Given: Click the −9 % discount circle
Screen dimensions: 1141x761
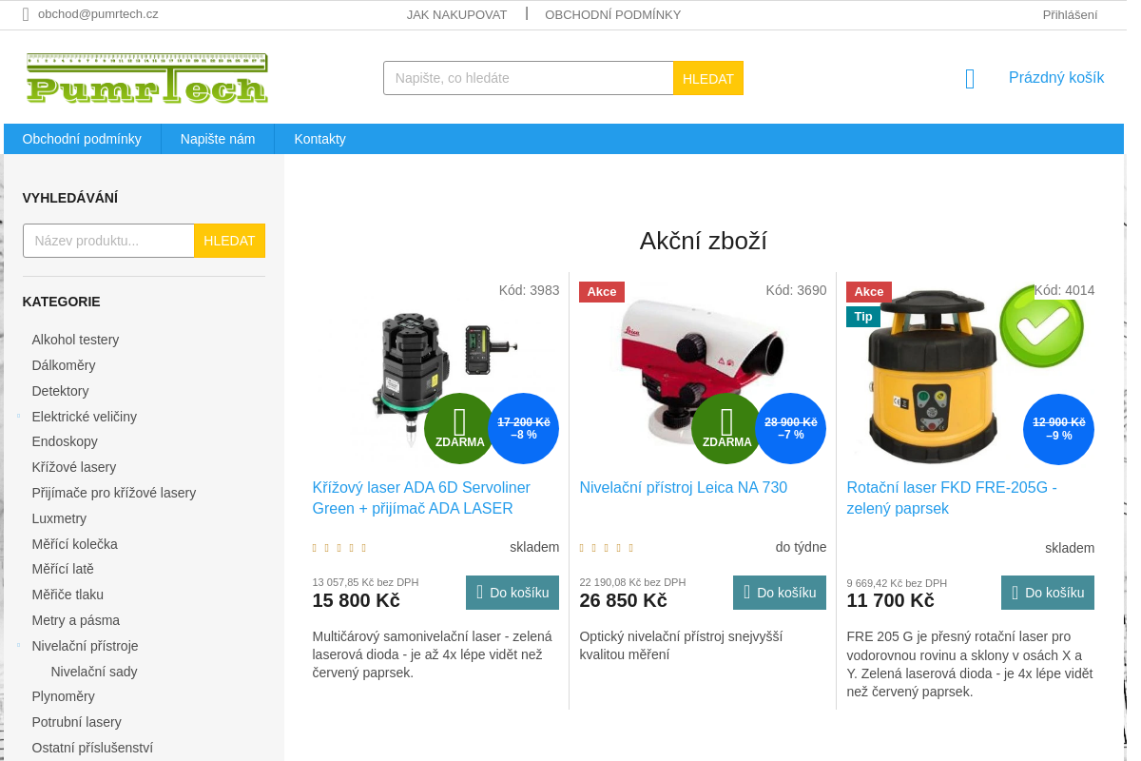Looking at the screenshot, I should (x=1058, y=429).
